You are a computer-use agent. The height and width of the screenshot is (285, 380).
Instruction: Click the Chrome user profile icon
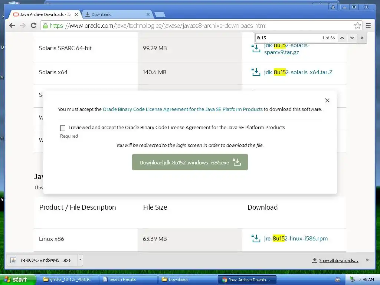pyautogui.click(x=333, y=7)
